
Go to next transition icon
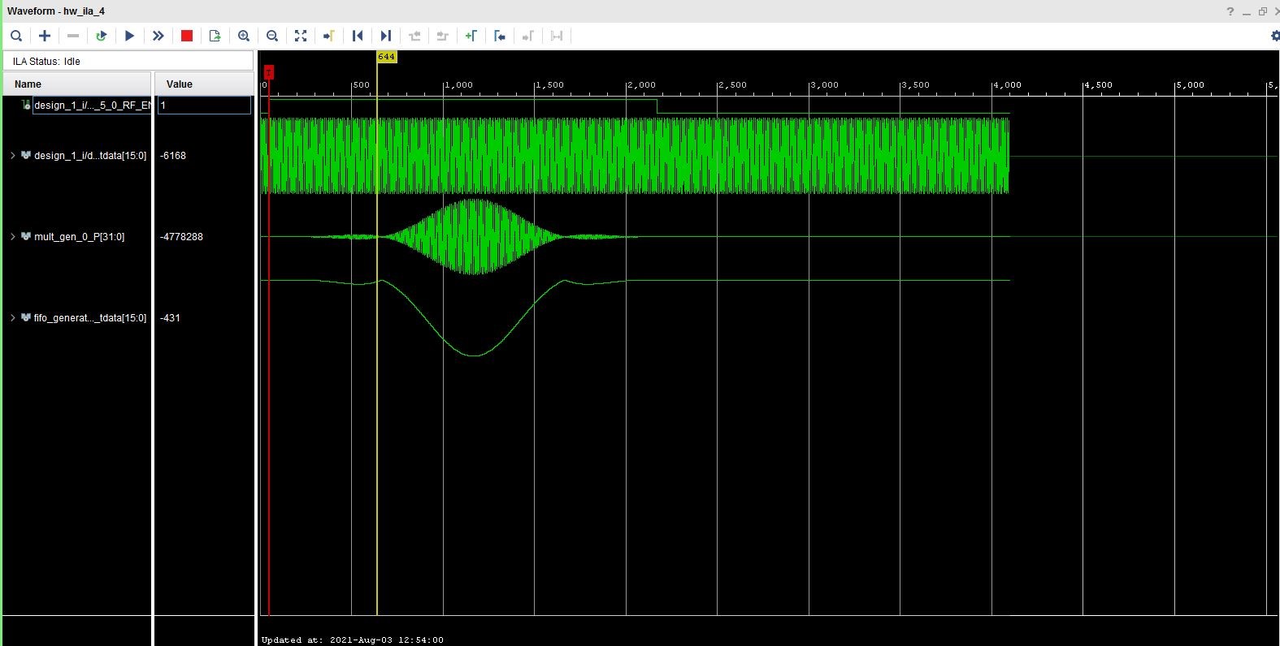point(443,36)
